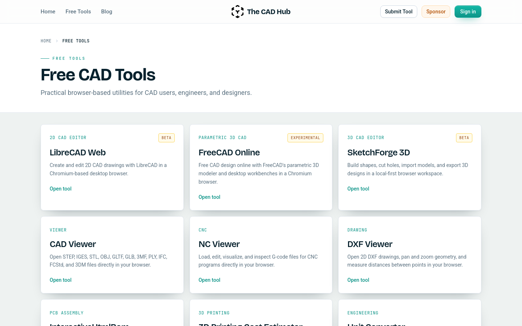Click the Sponsor button

pos(436,12)
